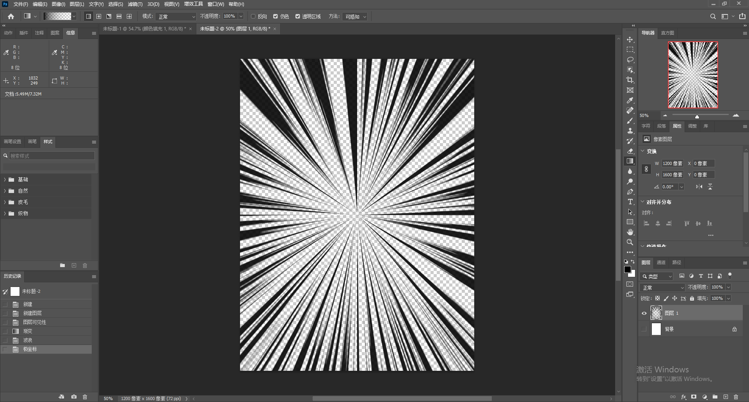Select the Path Selection tool
The height and width of the screenshot is (402, 749).
tap(630, 212)
